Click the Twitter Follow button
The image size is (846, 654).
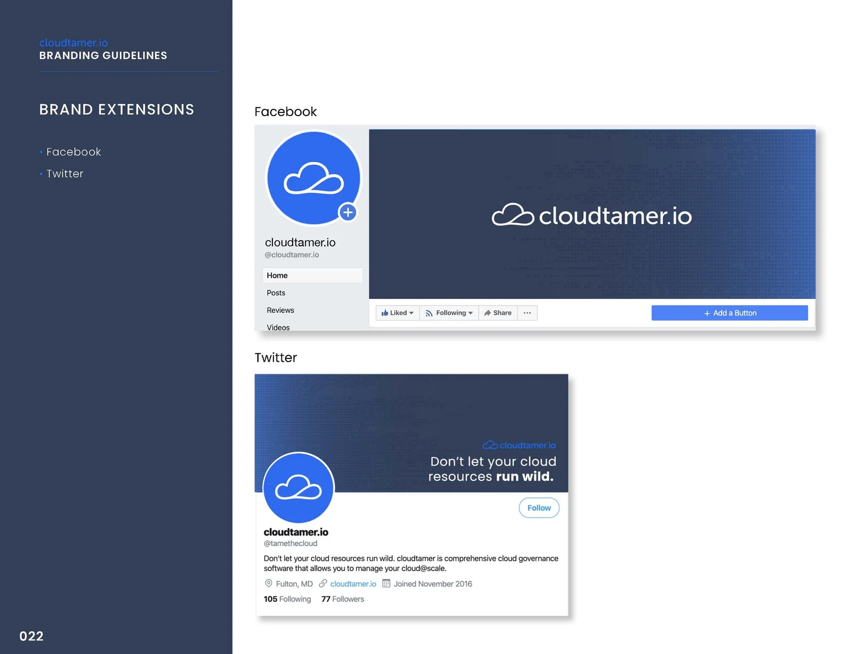click(539, 508)
